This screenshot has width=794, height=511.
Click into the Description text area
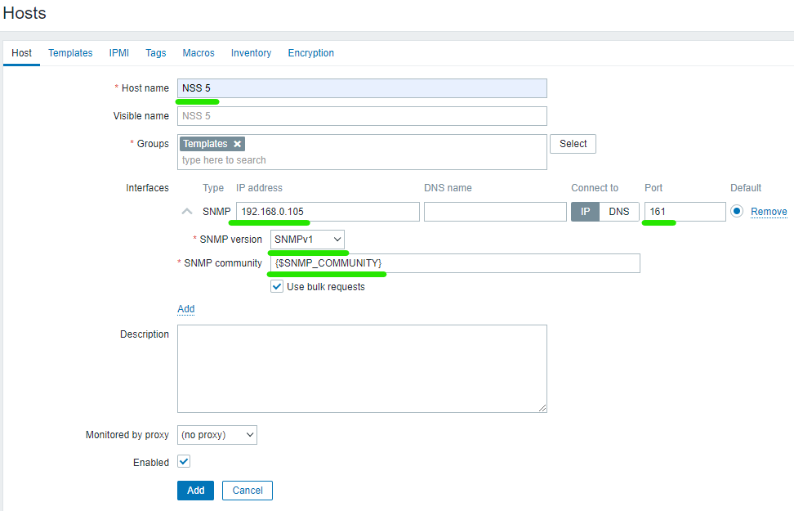click(362, 368)
